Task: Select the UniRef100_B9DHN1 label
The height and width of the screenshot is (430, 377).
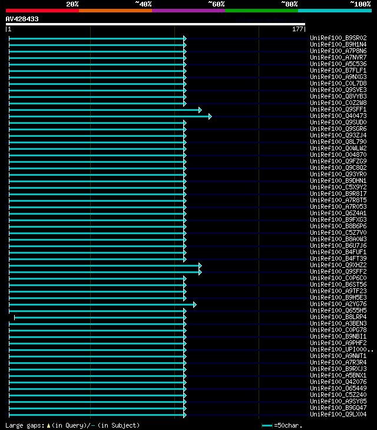Action: click(x=338, y=180)
